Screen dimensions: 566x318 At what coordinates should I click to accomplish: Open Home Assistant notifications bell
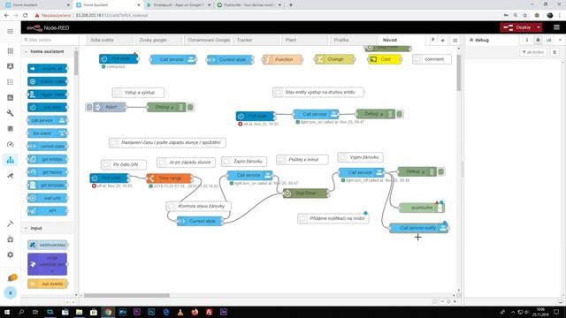(x=11, y=278)
